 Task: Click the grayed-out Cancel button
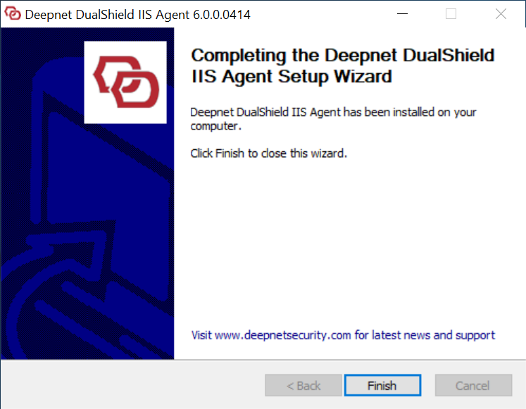pos(473,386)
